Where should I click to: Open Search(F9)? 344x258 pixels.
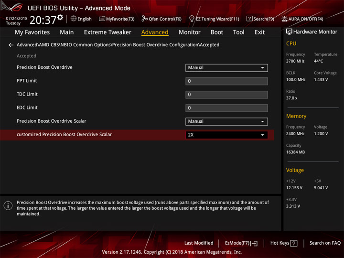(x=260, y=19)
